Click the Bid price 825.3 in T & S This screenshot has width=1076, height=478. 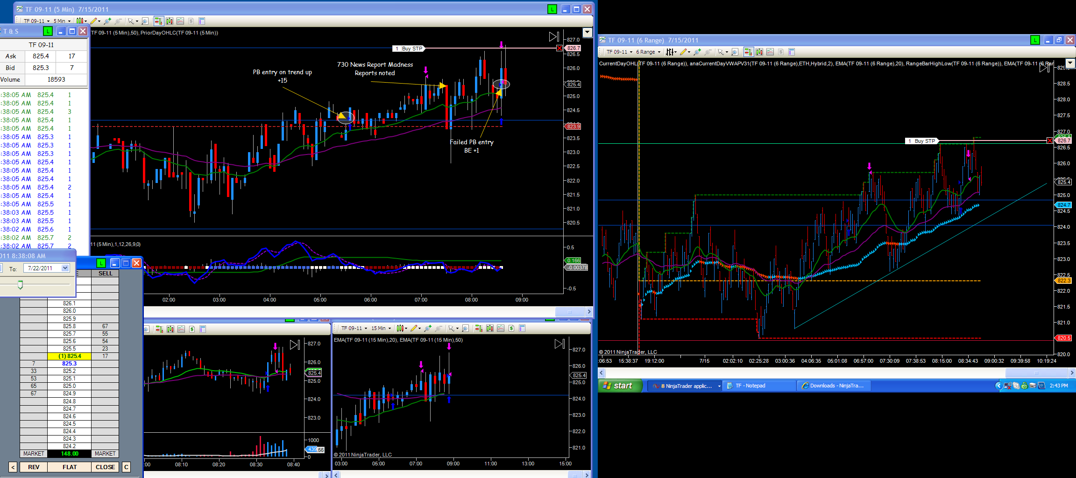(x=41, y=68)
